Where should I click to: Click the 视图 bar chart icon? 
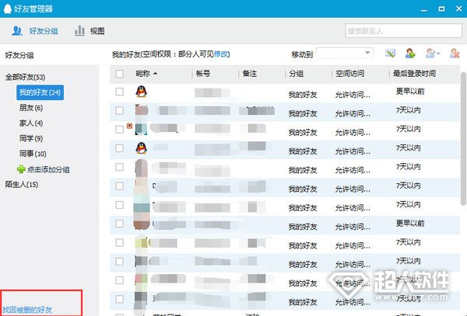pos(79,31)
